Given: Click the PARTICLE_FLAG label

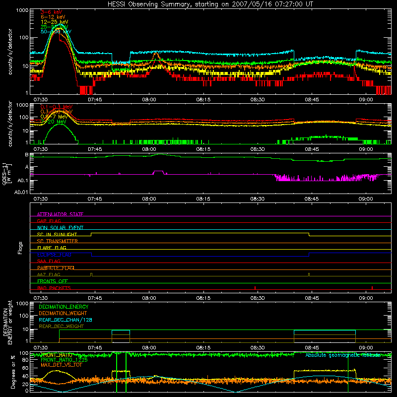Looking at the screenshot, I should pyautogui.click(x=56, y=268).
